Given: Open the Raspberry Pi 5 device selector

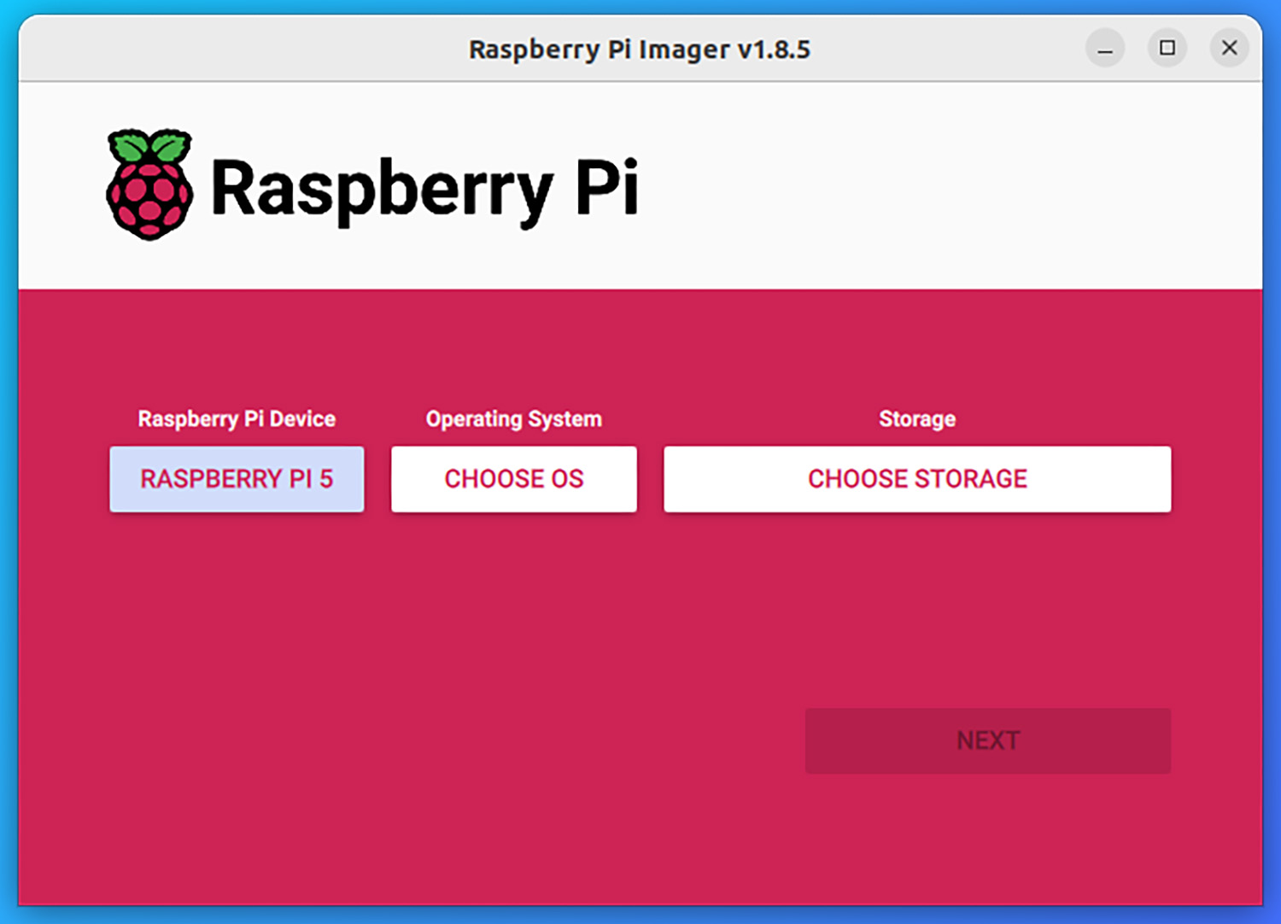Looking at the screenshot, I should [x=237, y=479].
